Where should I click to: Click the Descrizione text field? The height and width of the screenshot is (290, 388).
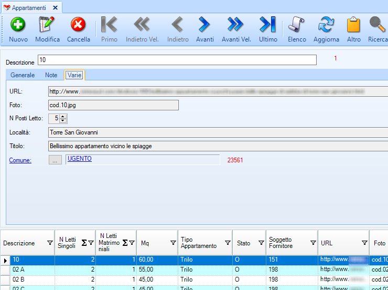tap(177, 60)
